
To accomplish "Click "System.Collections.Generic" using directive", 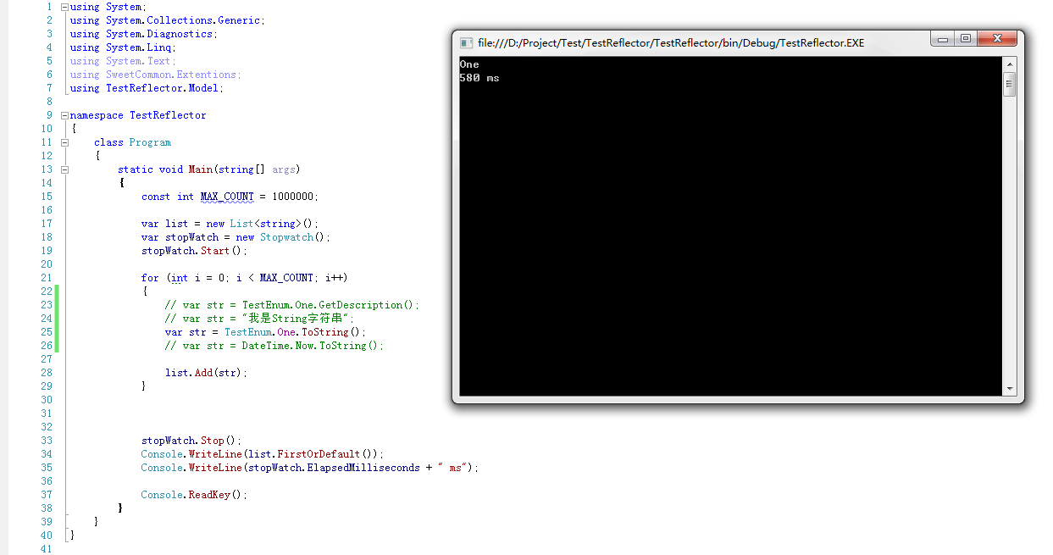I will click(x=183, y=20).
